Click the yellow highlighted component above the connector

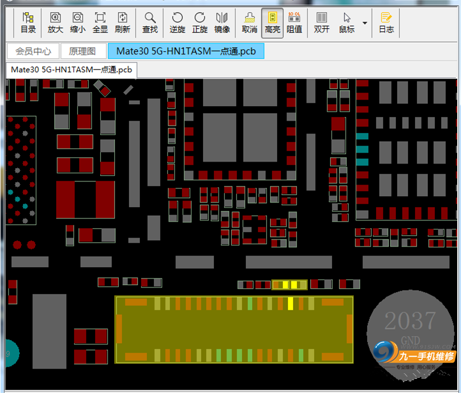pos(290,285)
